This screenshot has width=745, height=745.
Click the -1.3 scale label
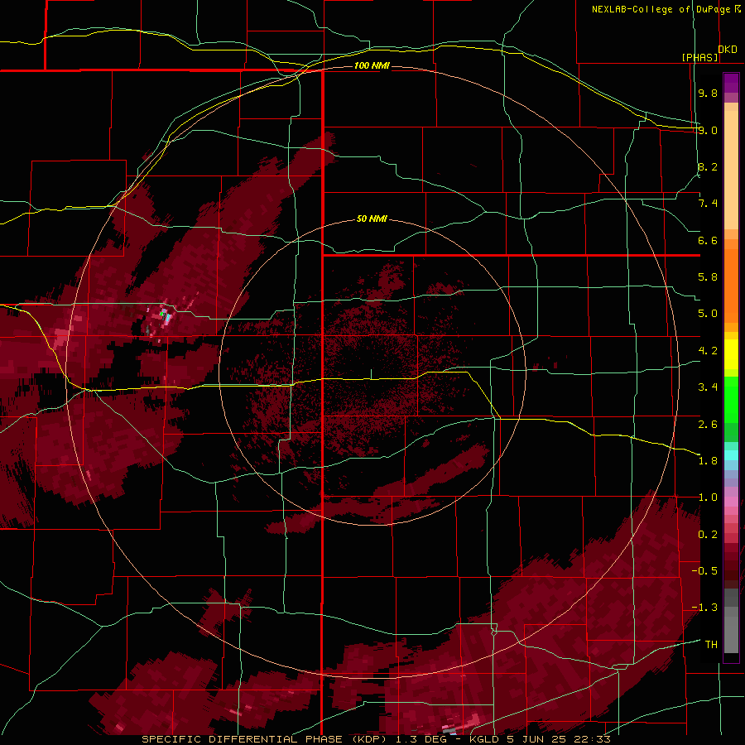point(704,608)
